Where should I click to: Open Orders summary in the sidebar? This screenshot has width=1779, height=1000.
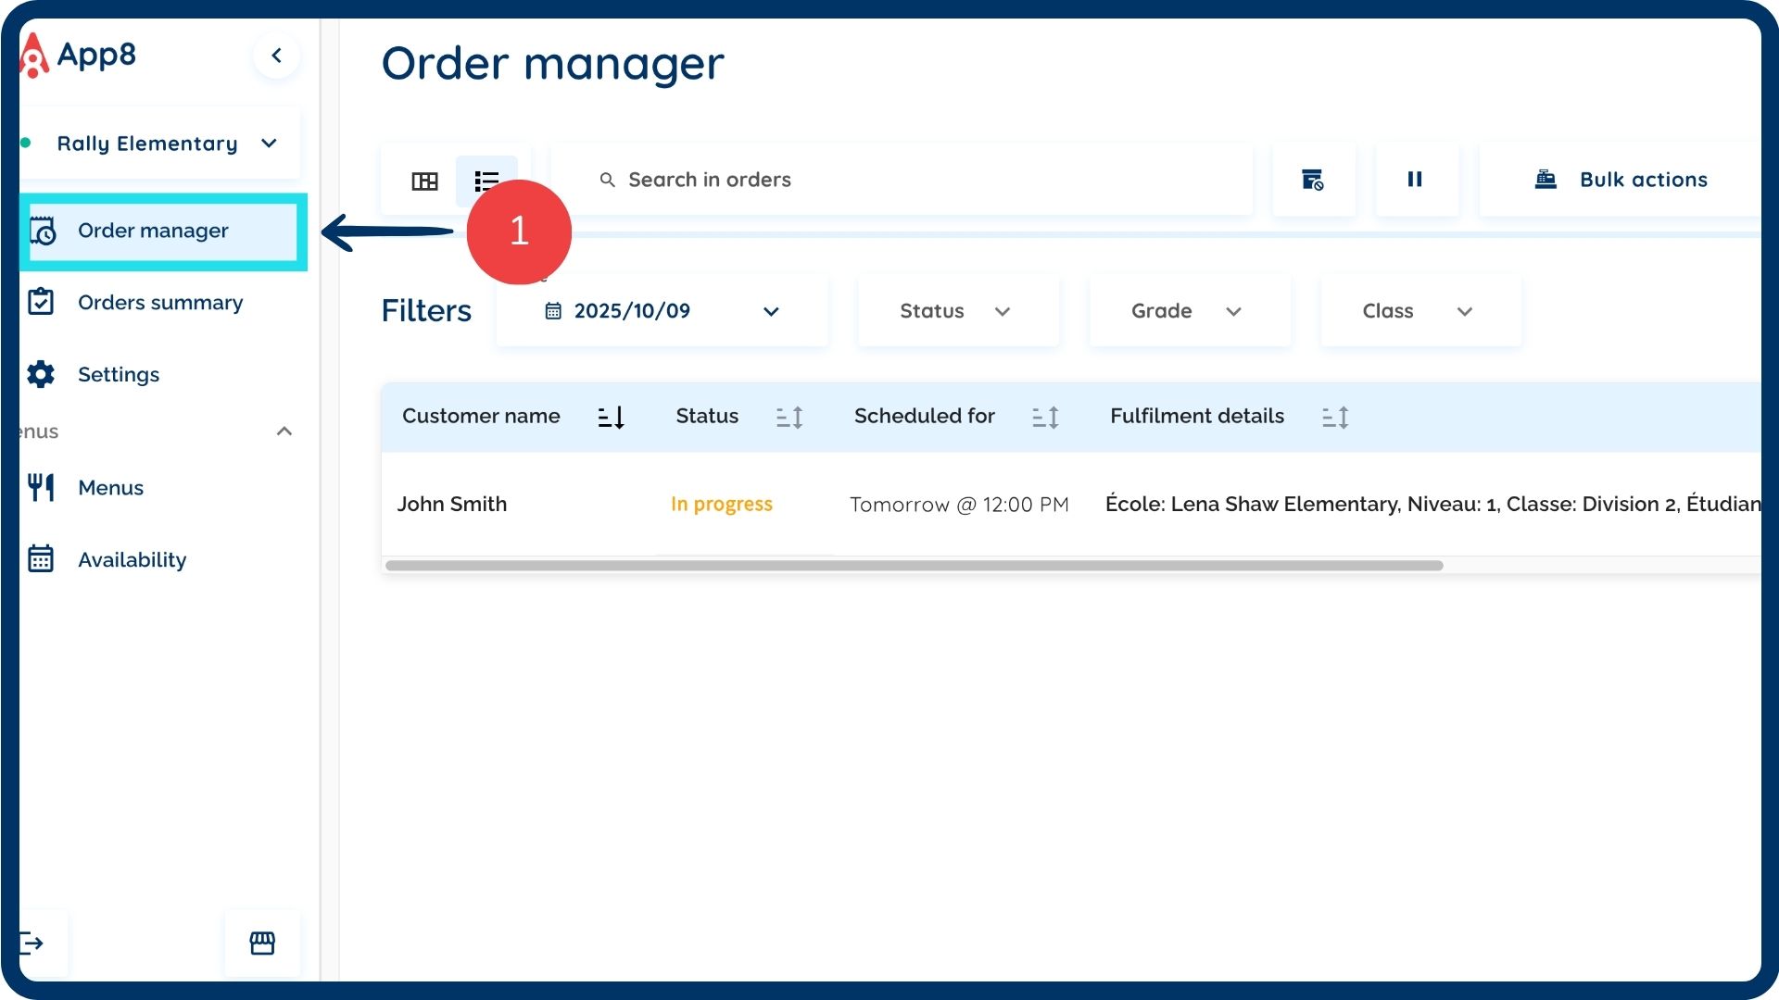(159, 303)
